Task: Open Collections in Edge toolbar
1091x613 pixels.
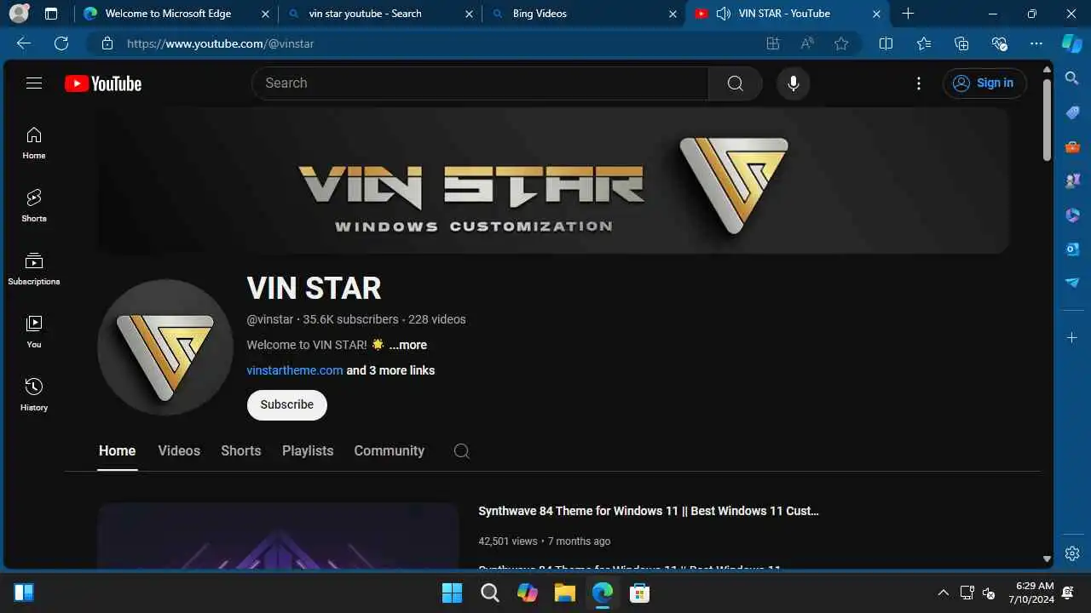Action: pyautogui.click(x=961, y=43)
